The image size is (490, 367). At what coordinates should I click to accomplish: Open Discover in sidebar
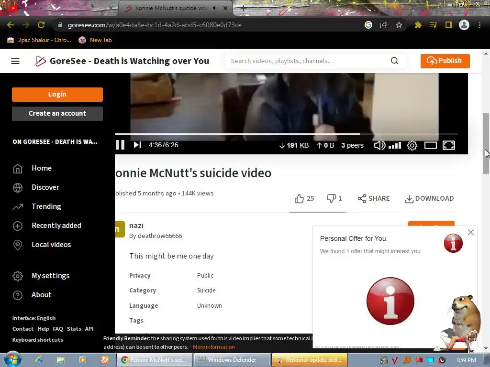(45, 187)
